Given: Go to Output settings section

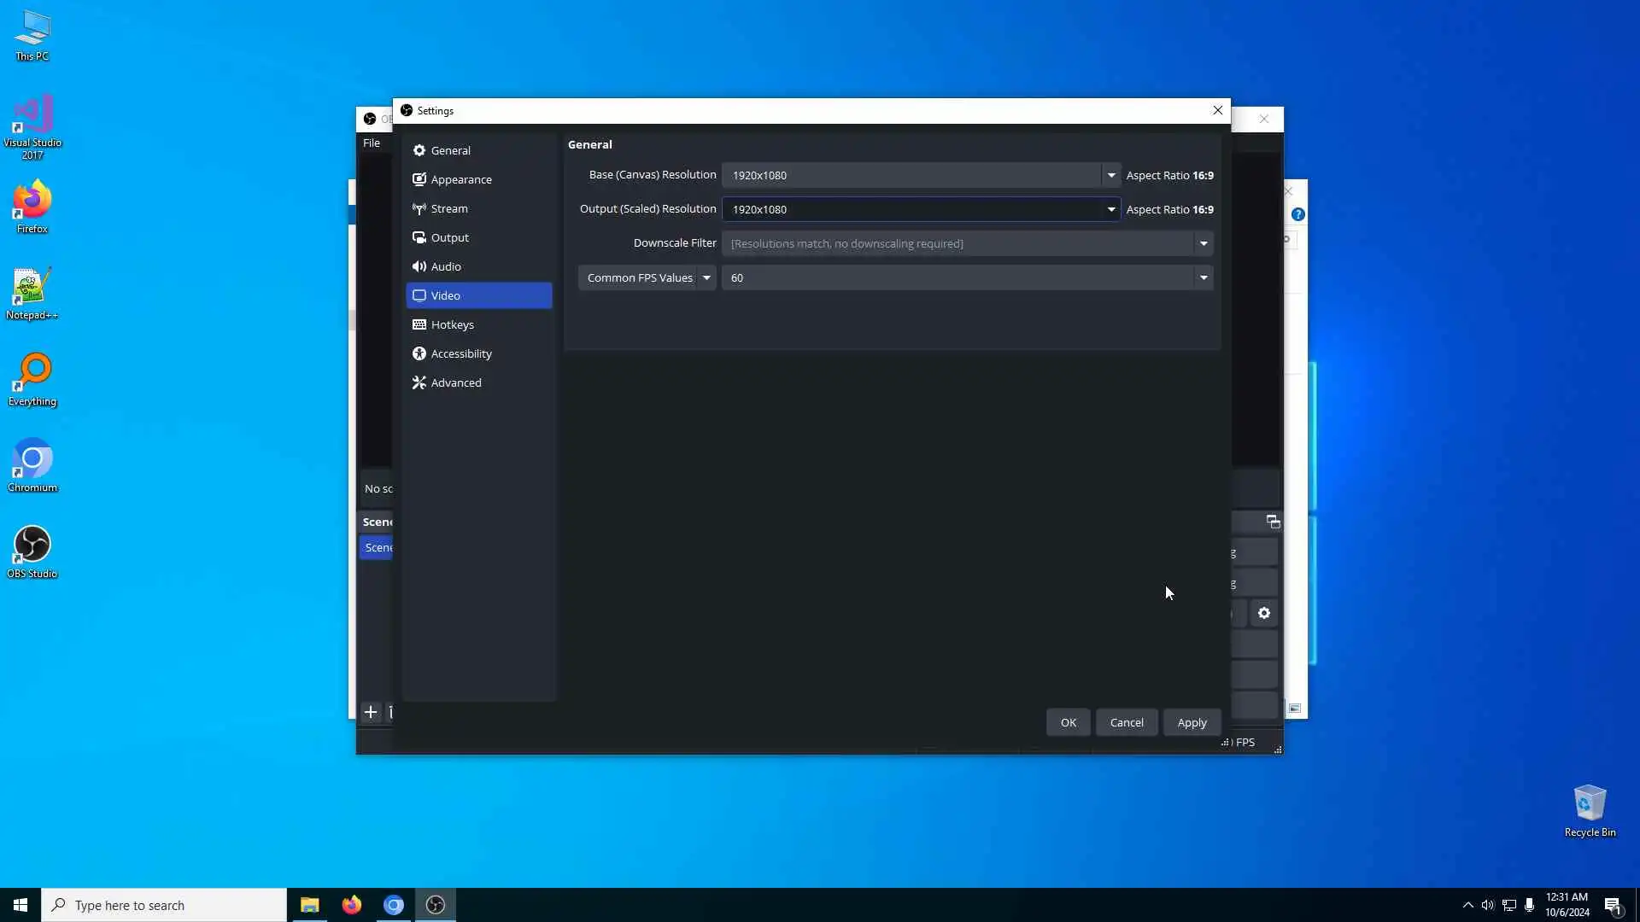Looking at the screenshot, I should pyautogui.click(x=449, y=237).
